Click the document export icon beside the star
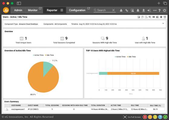The width and height of the screenshot is (169, 120). (x=157, y=17)
